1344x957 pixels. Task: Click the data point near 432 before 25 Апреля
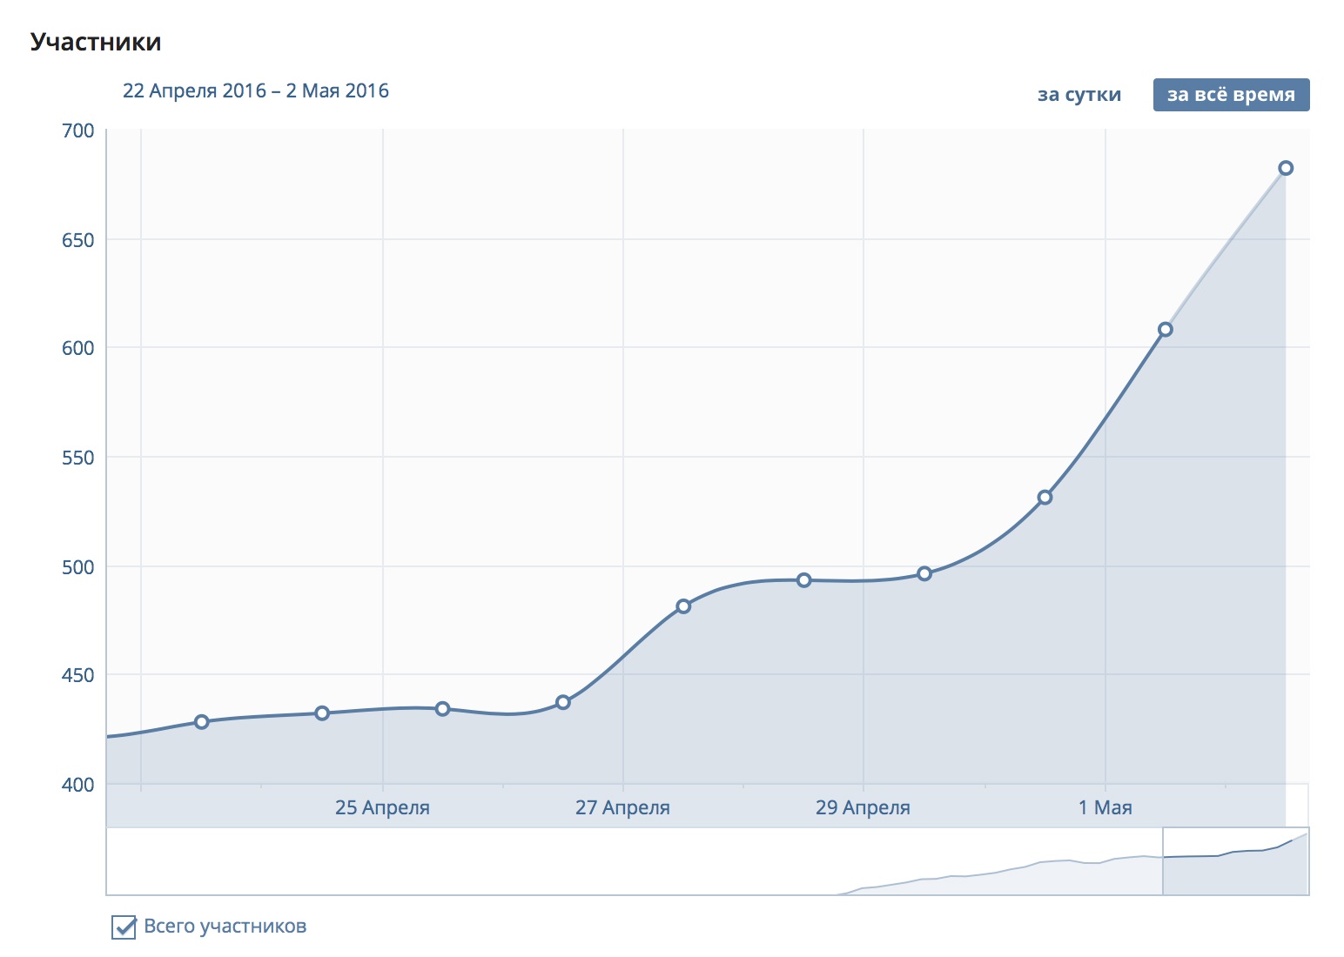[322, 713]
